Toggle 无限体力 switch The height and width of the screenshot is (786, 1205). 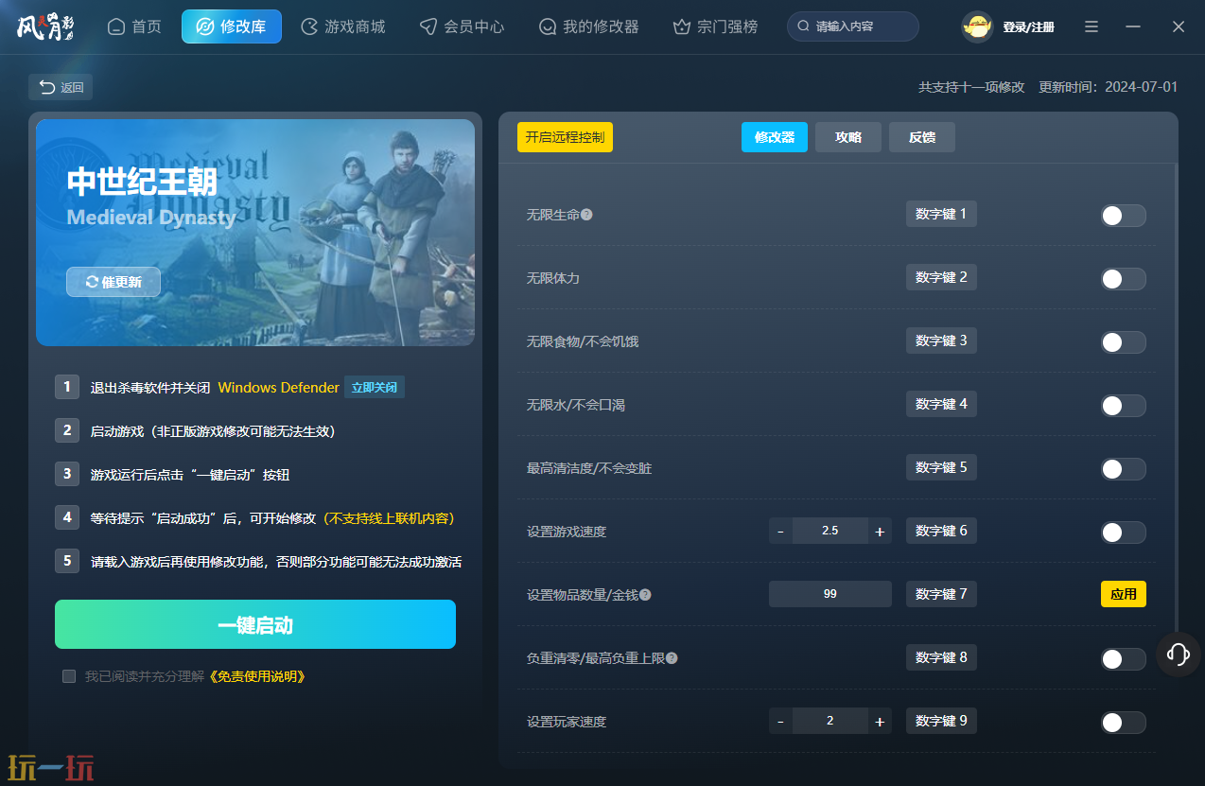[x=1123, y=279]
